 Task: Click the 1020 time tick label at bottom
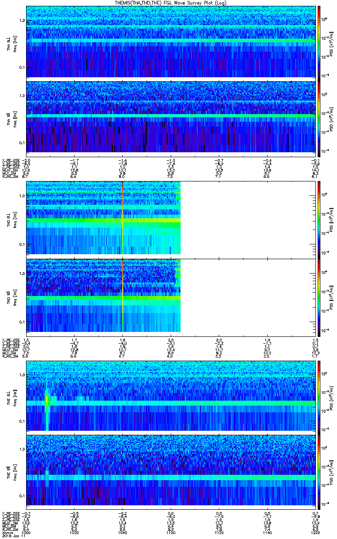75,533
